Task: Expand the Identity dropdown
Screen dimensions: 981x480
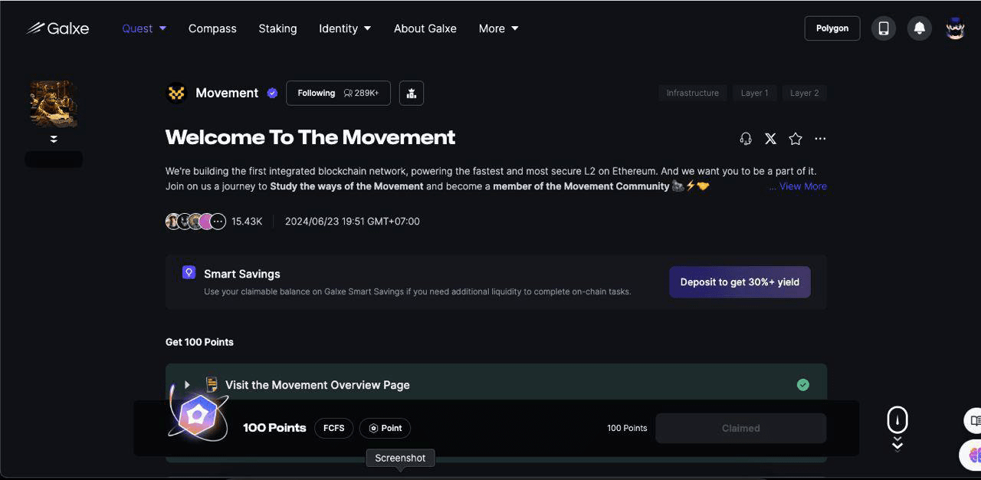Action: pos(345,28)
